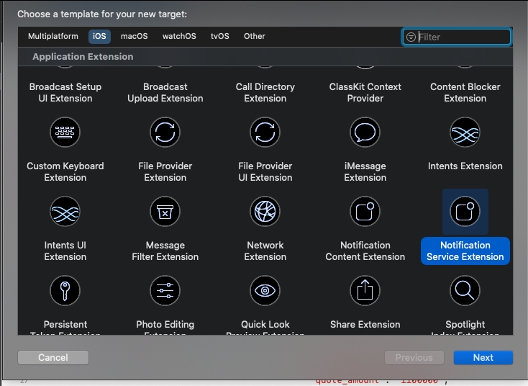
Task: Click inside the Filter search field
Action: [x=462, y=37]
